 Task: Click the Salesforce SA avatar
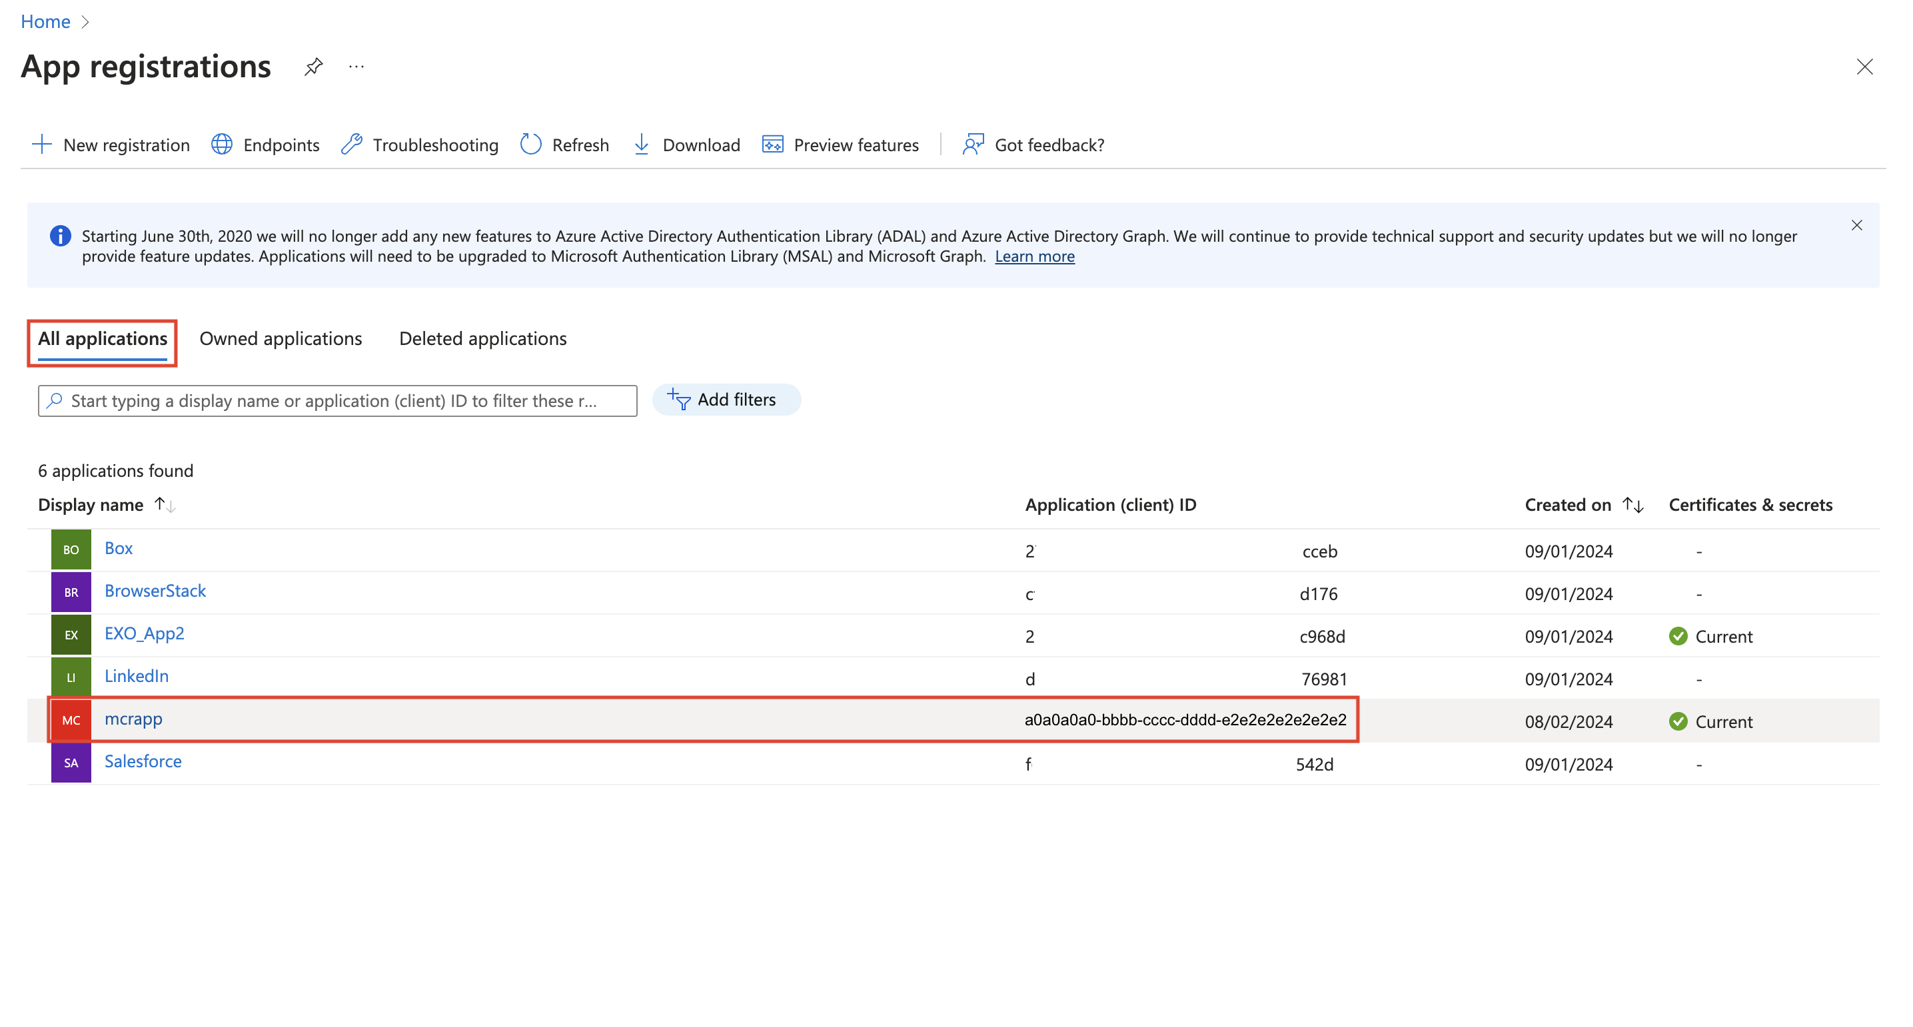point(71,762)
